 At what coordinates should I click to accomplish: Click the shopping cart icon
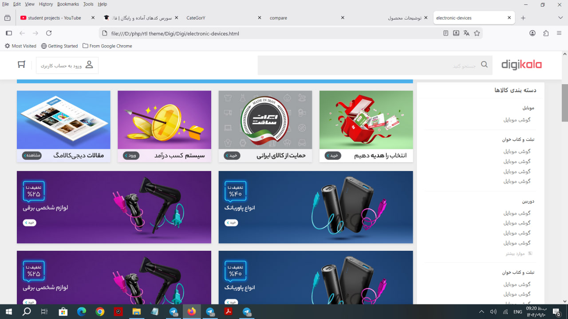[21, 65]
